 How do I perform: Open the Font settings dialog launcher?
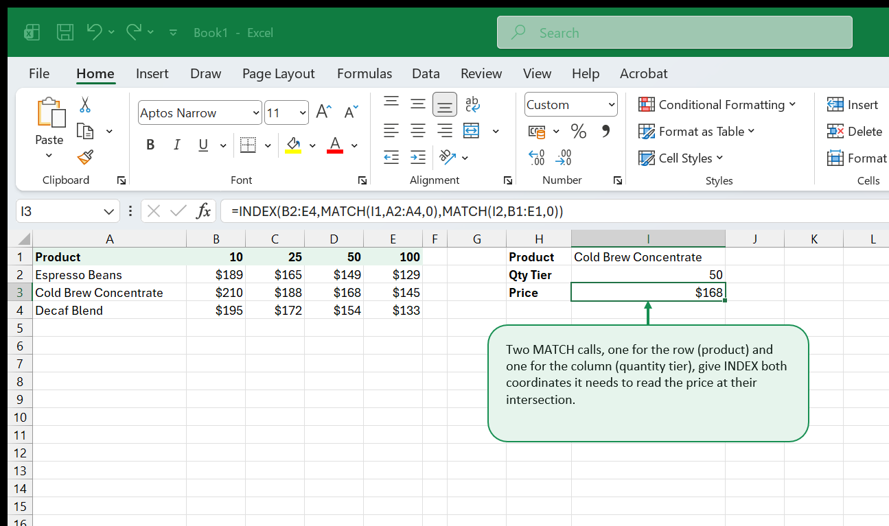coord(362,180)
